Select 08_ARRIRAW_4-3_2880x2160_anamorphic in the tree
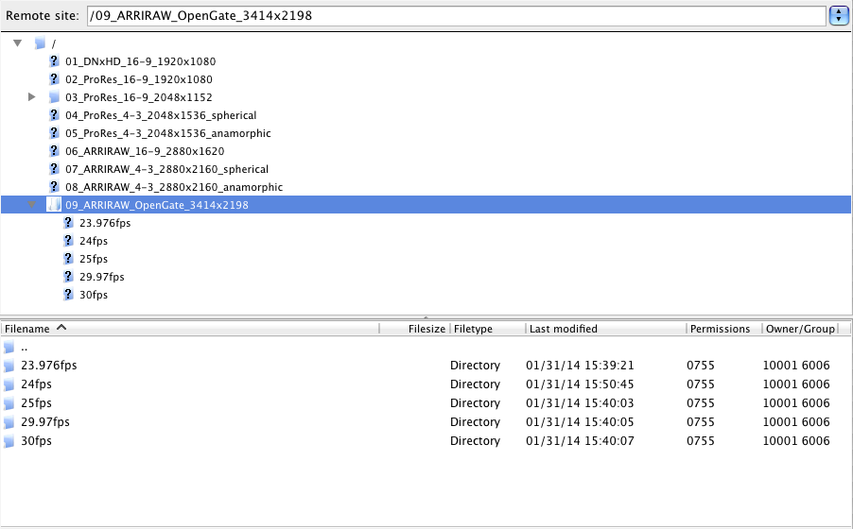853x529 pixels. click(x=174, y=187)
